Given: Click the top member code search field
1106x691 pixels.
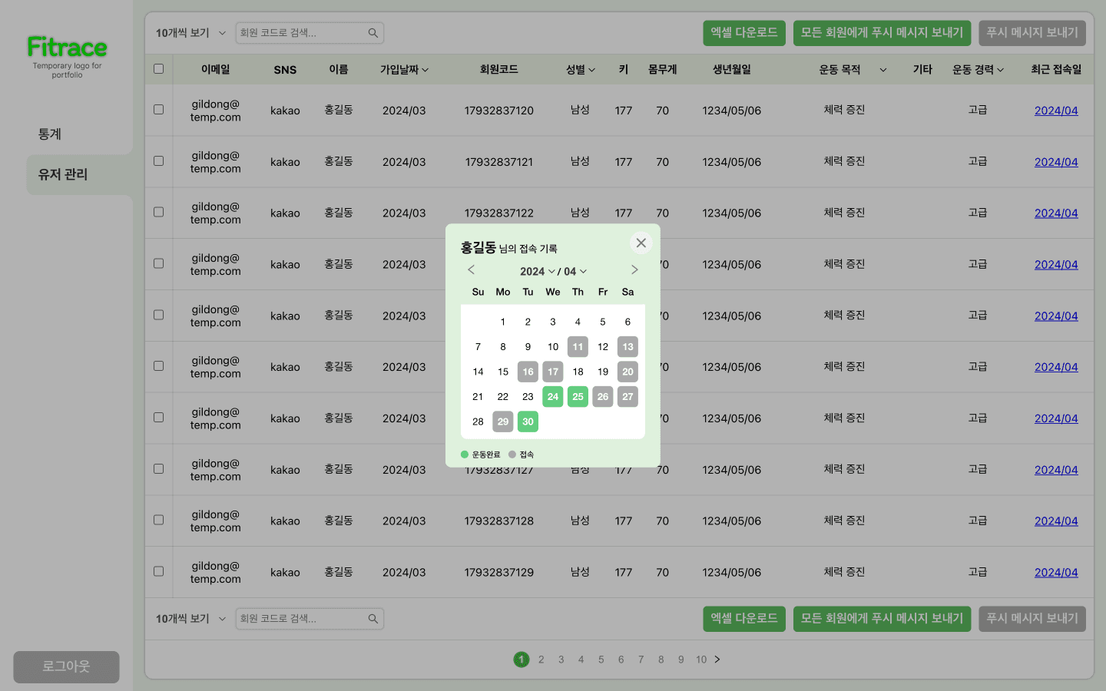Looking at the screenshot, I should pos(301,33).
